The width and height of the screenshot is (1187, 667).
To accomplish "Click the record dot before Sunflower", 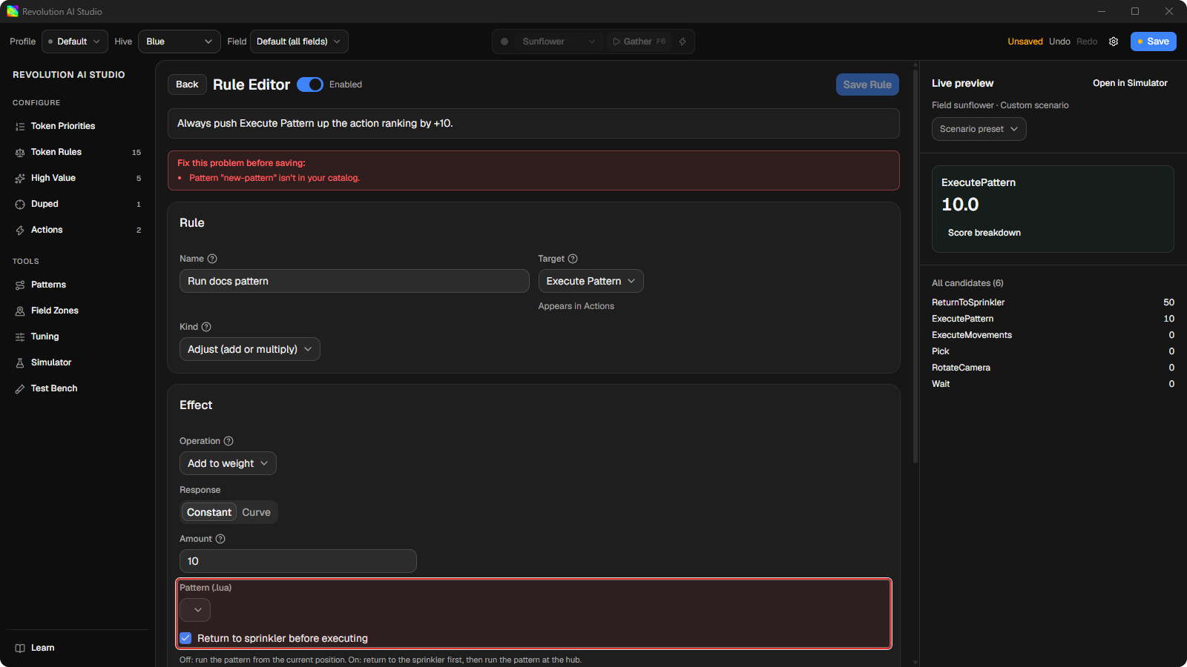I will tap(504, 42).
